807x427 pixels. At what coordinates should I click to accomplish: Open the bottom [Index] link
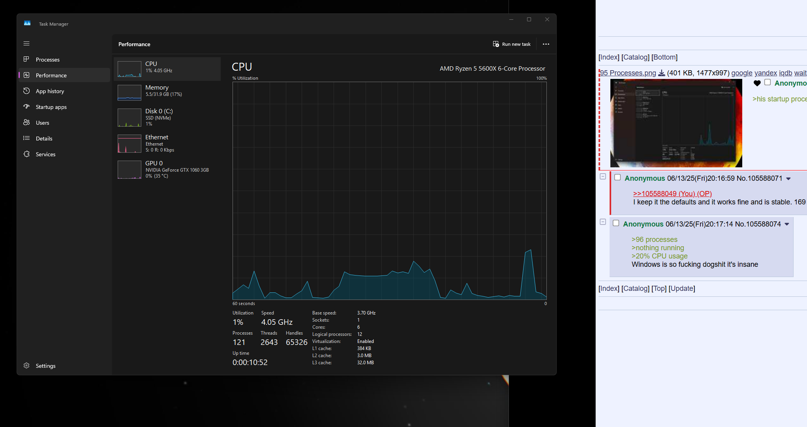tap(609, 288)
